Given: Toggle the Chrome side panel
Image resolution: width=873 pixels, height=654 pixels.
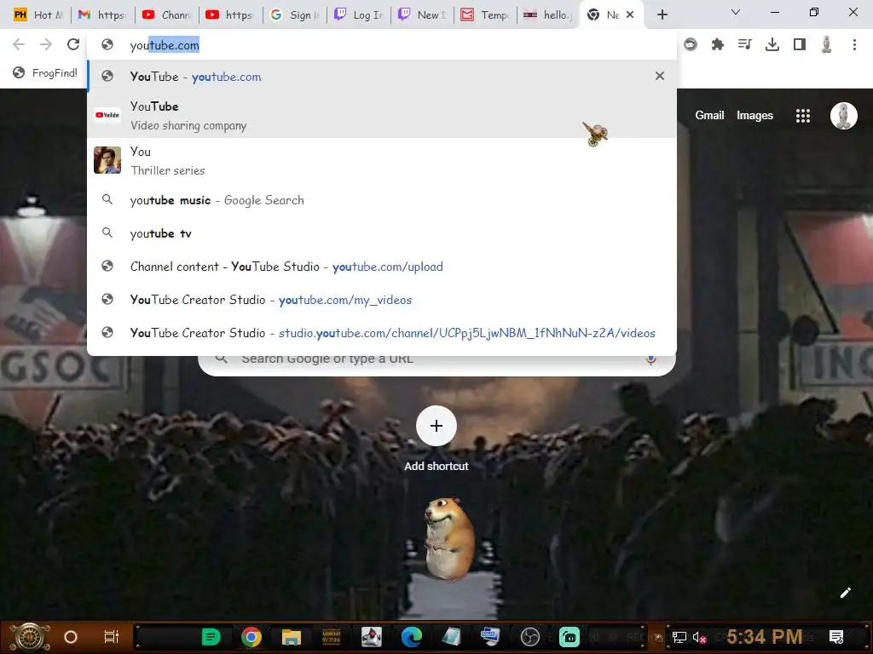Looking at the screenshot, I should pos(800,44).
